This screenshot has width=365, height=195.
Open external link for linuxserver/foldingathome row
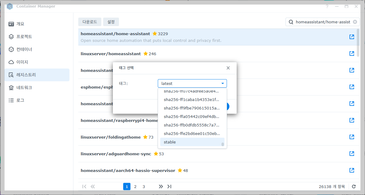coord(352,137)
